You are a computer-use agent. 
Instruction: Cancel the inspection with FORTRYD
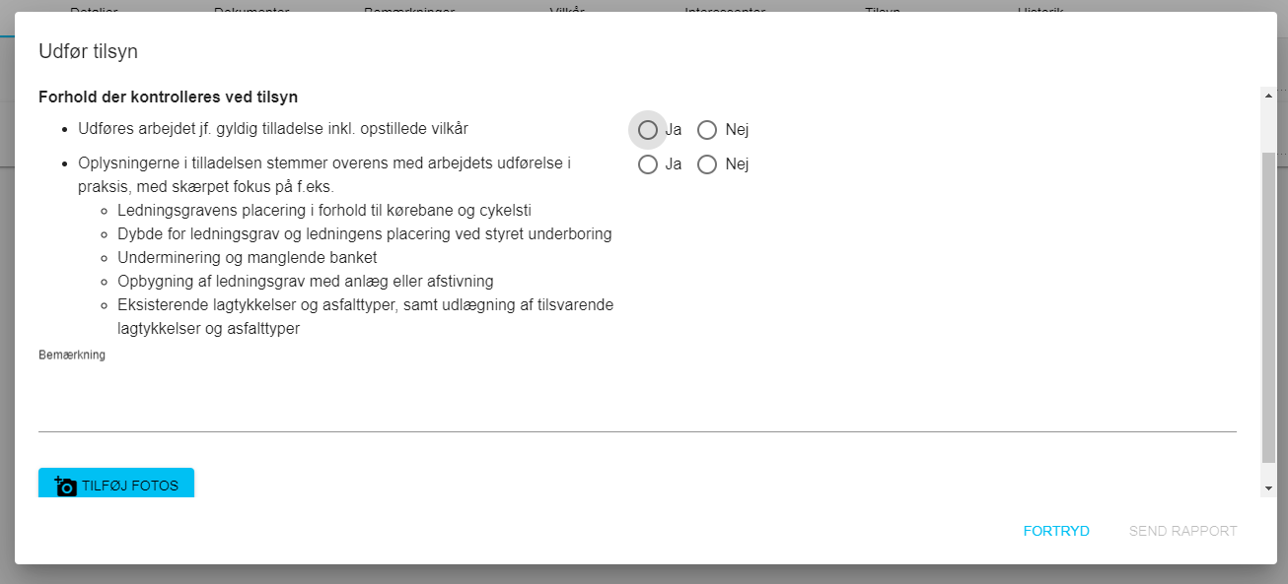pyautogui.click(x=1056, y=531)
